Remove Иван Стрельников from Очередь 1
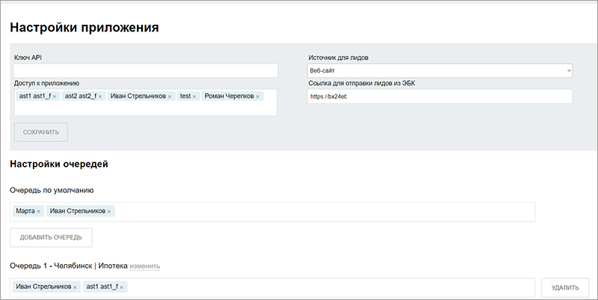This screenshot has width=598, height=300. pos(75,287)
